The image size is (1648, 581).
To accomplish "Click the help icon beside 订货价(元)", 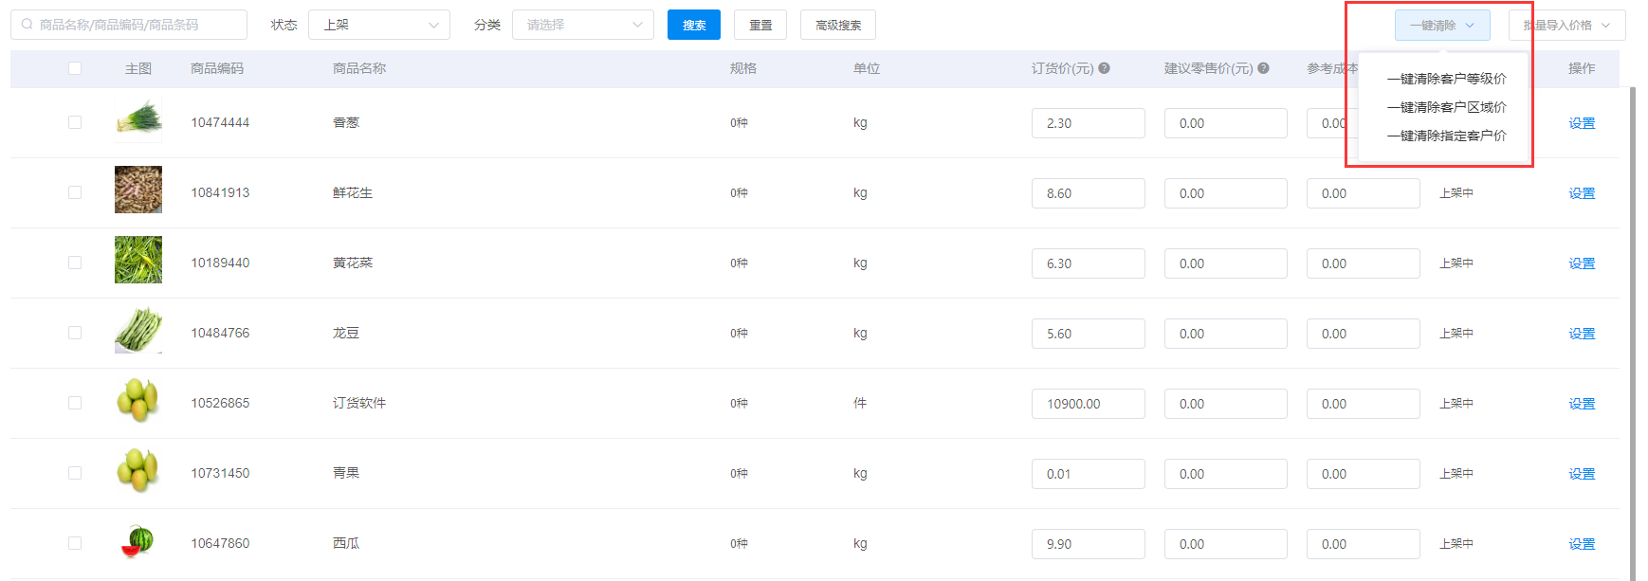I will tap(1104, 68).
